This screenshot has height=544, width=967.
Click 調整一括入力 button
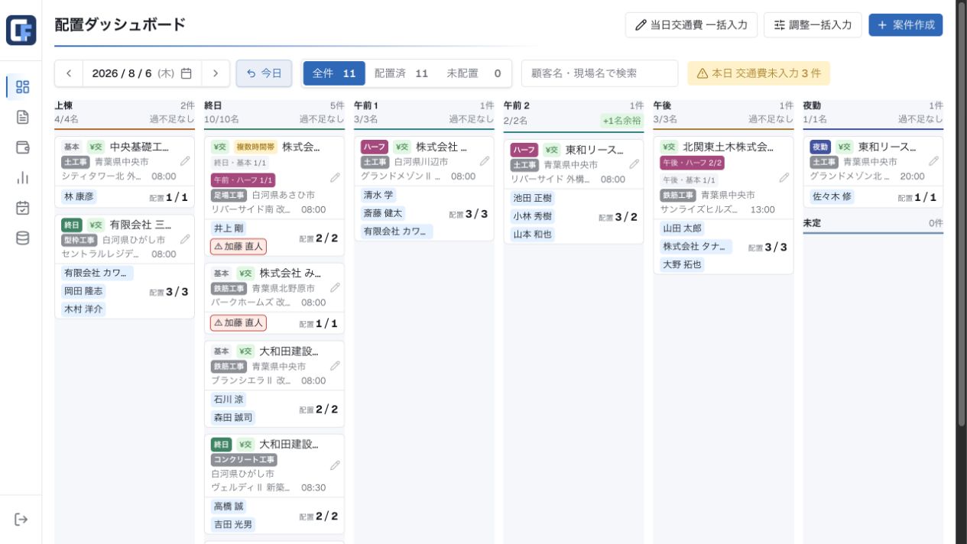[813, 25]
